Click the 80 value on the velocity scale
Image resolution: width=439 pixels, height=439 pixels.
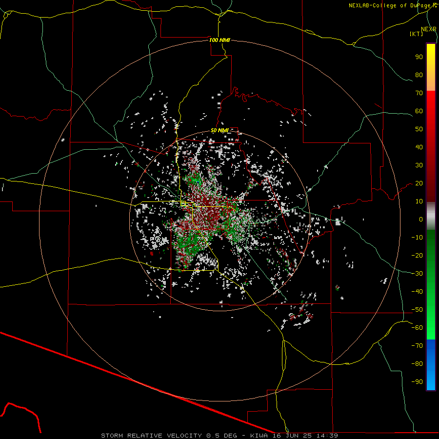coord(419,75)
